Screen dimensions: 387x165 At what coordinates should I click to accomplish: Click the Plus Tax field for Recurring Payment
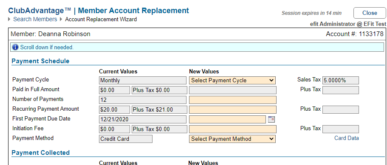tap(341, 109)
